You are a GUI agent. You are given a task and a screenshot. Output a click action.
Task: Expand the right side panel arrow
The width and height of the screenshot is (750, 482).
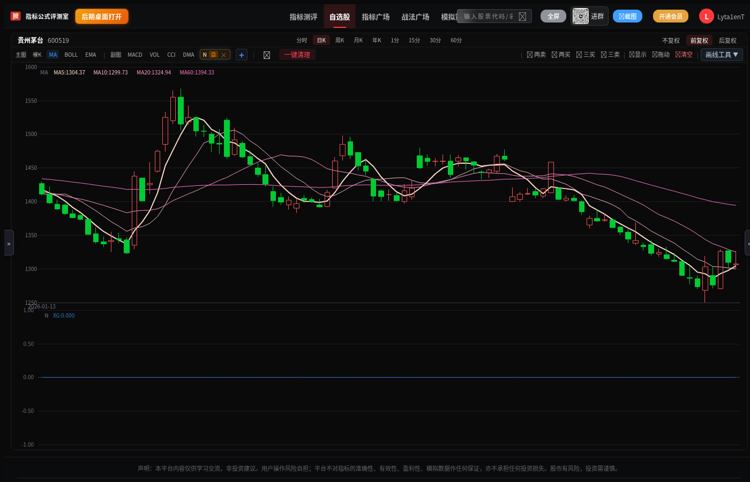[748, 243]
